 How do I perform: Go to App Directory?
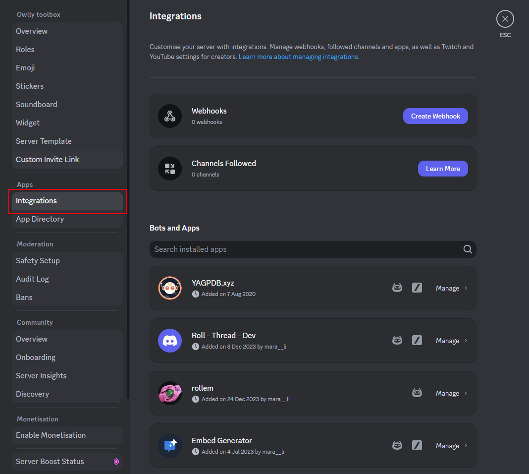coord(40,219)
